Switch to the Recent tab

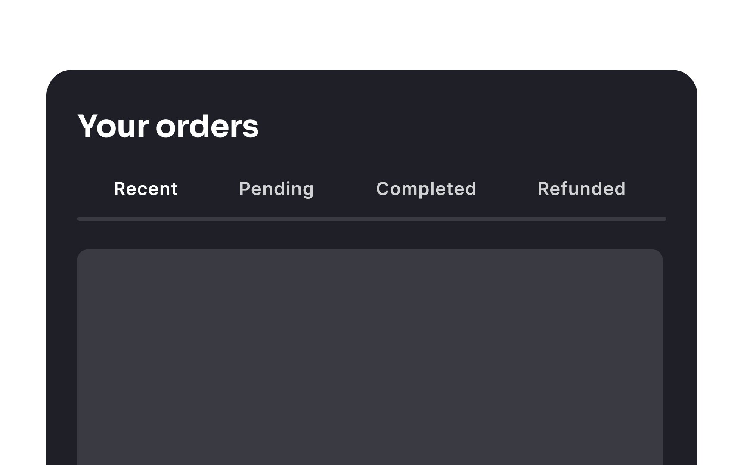pyautogui.click(x=146, y=189)
